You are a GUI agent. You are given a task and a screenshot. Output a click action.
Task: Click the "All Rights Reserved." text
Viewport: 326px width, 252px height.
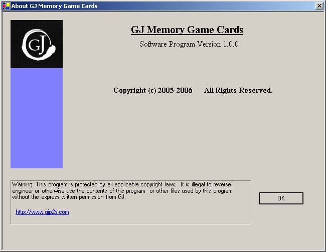click(x=238, y=91)
